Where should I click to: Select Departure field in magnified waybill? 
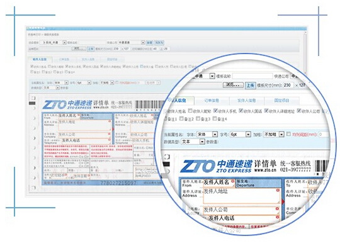click(258, 183)
